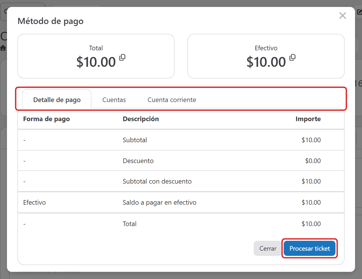Screen dimensions: 362x279
Task: Select the Efectivo $10.00 card
Action: click(x=266, y=56)
